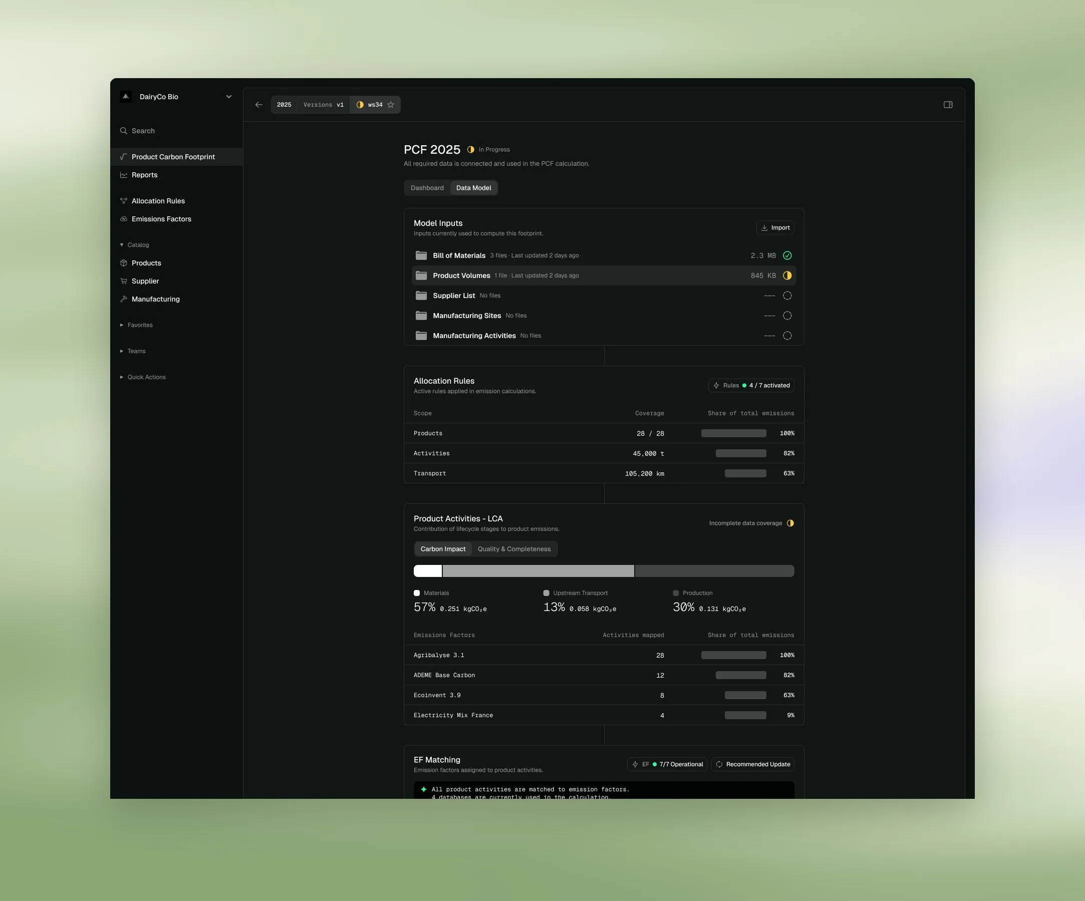Toggle the right side panel icon
Image resolution: width=1085 pixels, height=901 pixels.
[x=948, y=105]
